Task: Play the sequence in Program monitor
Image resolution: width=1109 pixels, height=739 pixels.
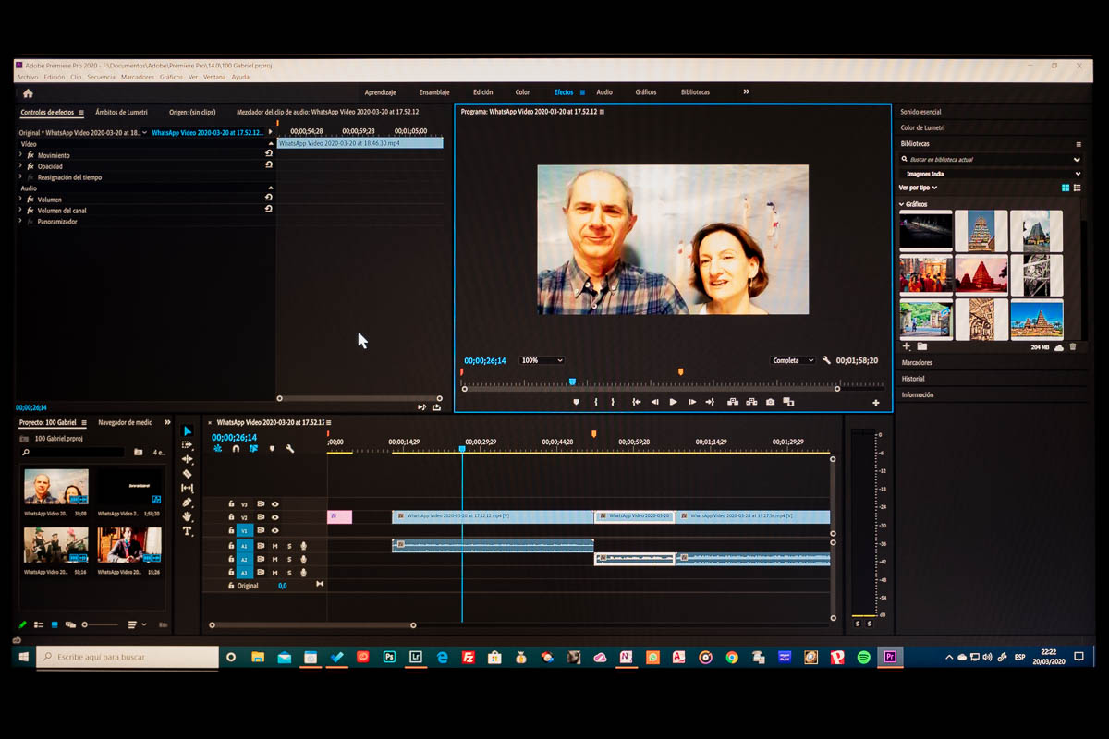Action: (673, 402)
